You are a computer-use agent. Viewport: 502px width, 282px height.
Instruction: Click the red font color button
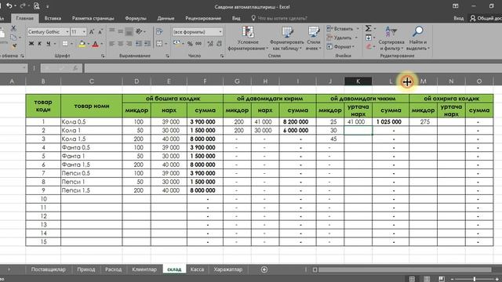96,44
